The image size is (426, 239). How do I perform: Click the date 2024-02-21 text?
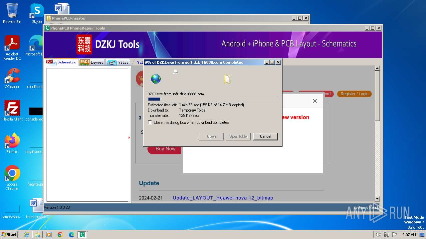point(151,198)
